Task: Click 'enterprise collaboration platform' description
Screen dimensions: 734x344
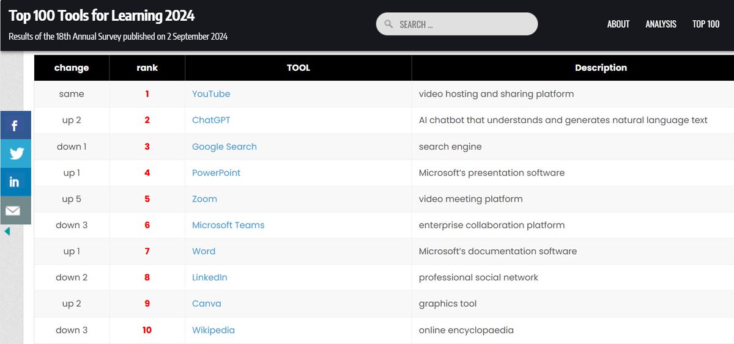Action: [492, 225]
